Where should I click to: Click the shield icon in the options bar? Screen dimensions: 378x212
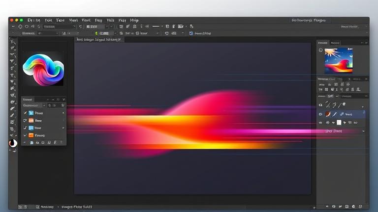pyautogui.click(x=167, y=33)
